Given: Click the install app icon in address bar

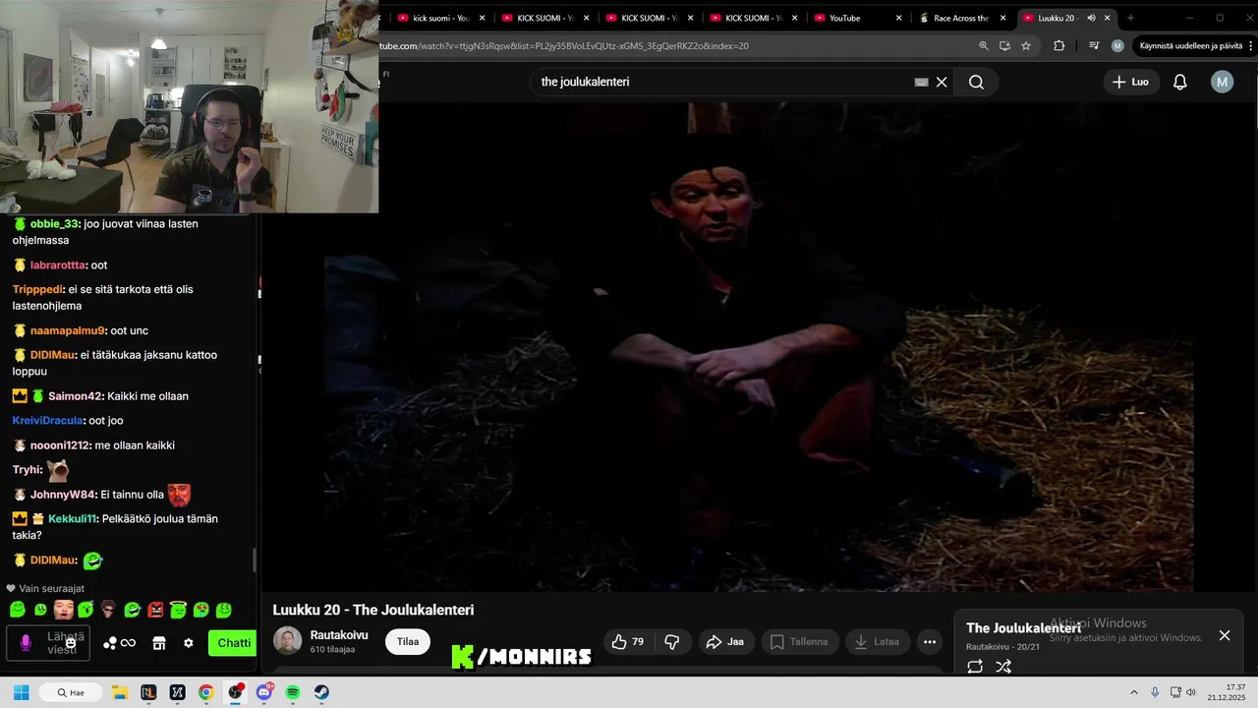Looking at the screenshot, I should [x=1004, y=45].
